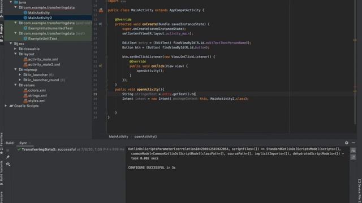362x203 pixels.
Task: Collapse the layout folder
Action: click(x=15, y=54)
